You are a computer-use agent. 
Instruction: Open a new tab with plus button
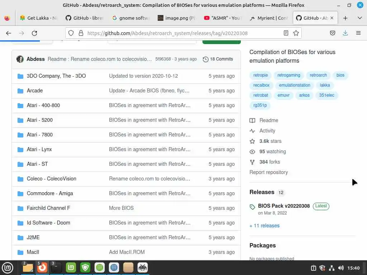click(345, 18)
